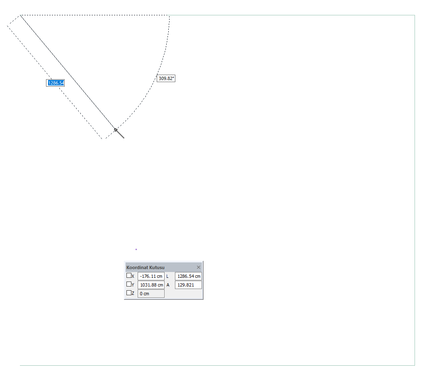This screenshot has height=379, width=427.
Task: Click the highlighted 1286.54 length box on canvas
Action: click(56, 83)
